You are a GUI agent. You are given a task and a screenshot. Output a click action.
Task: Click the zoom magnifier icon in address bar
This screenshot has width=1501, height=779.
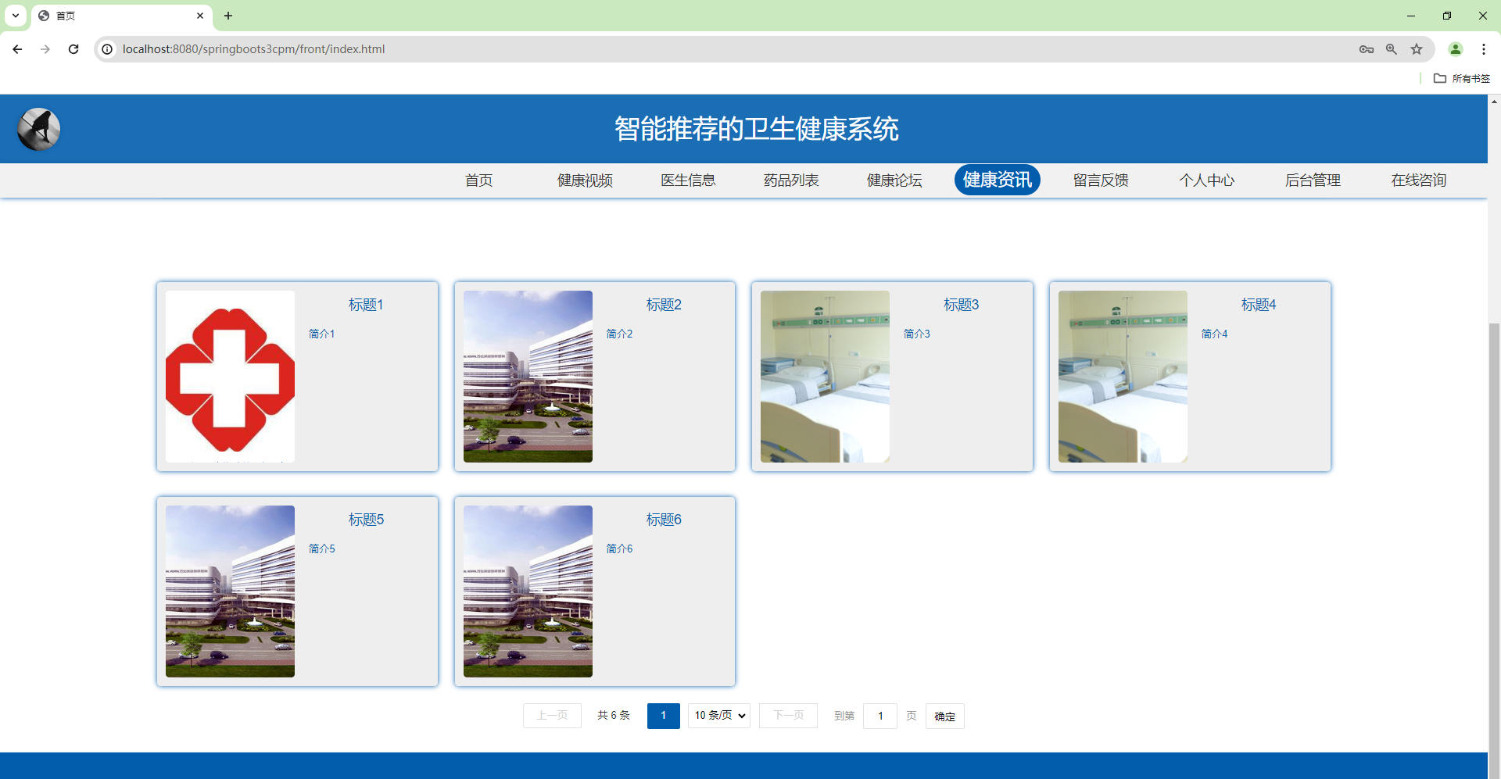point(1392,48)
